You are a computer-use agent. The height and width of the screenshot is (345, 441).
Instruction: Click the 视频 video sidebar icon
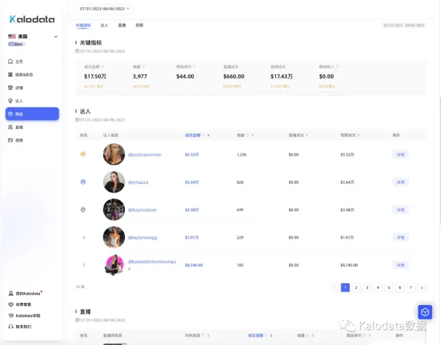(x=11, y=140)
